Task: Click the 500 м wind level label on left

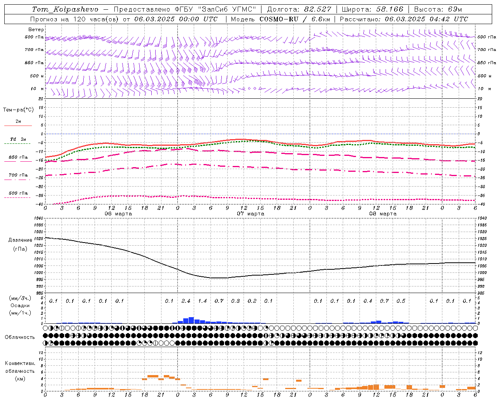Action: pos(37,76)
